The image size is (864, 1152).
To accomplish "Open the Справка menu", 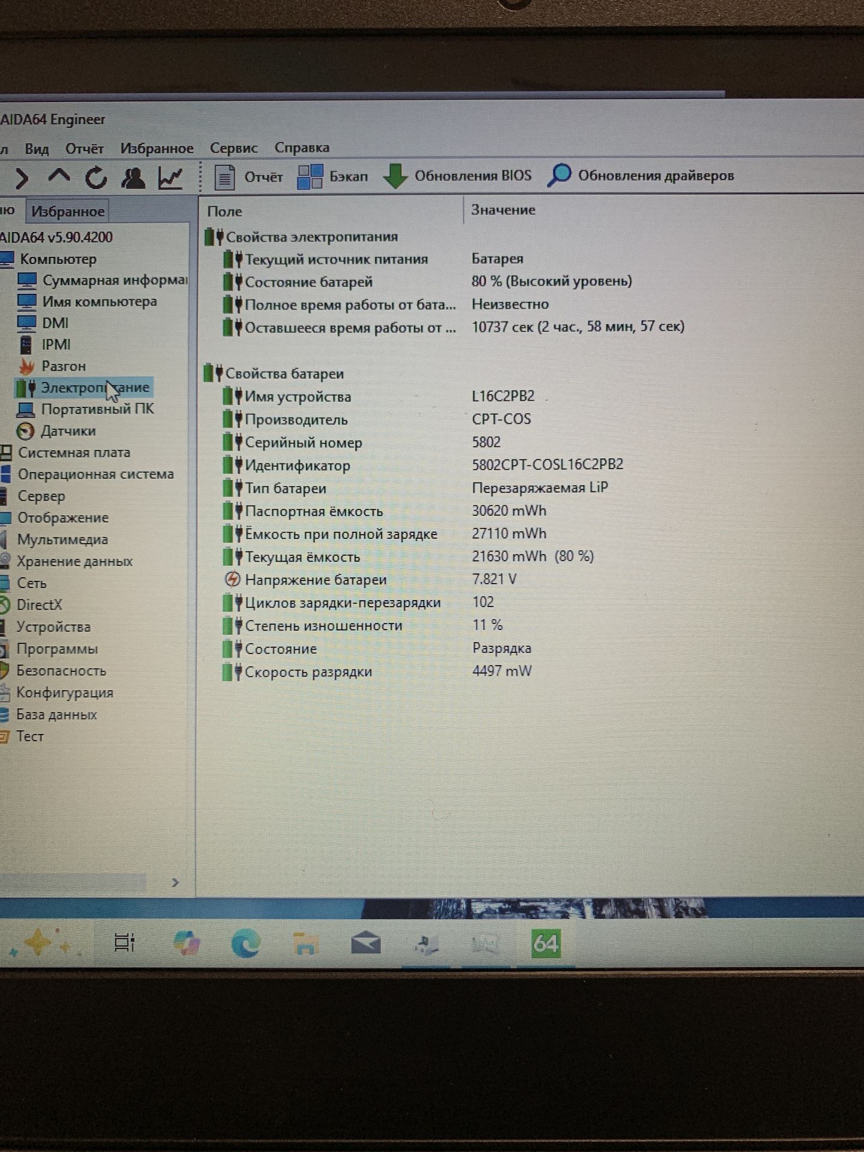I will pyautogui.click(x=302, y=148).
